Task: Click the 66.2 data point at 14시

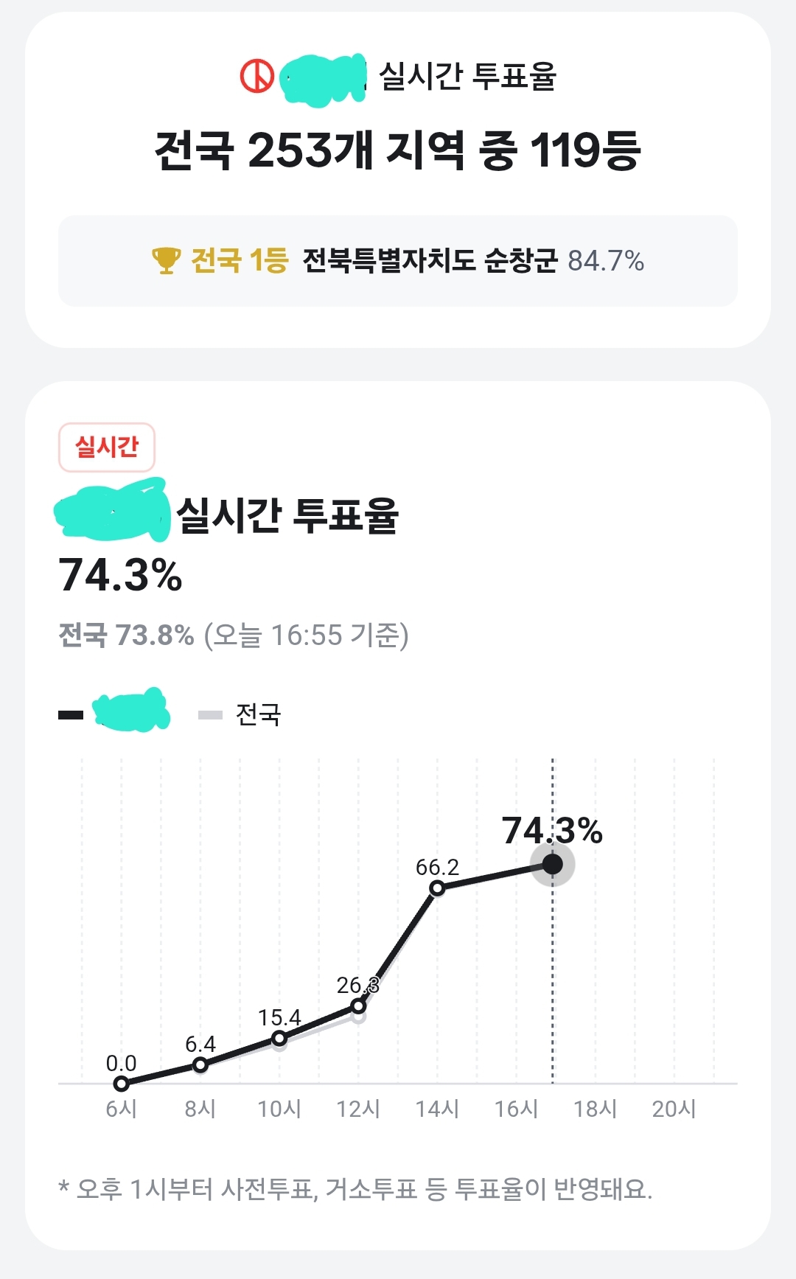Action: (437, 888)
